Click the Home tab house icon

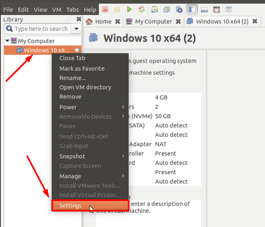89,22
